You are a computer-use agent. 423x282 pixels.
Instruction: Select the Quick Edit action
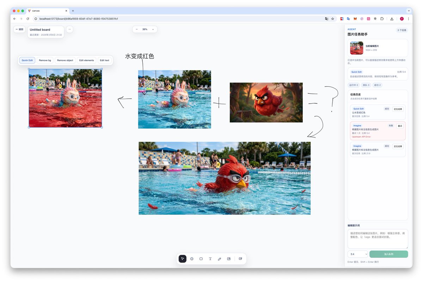27,60
